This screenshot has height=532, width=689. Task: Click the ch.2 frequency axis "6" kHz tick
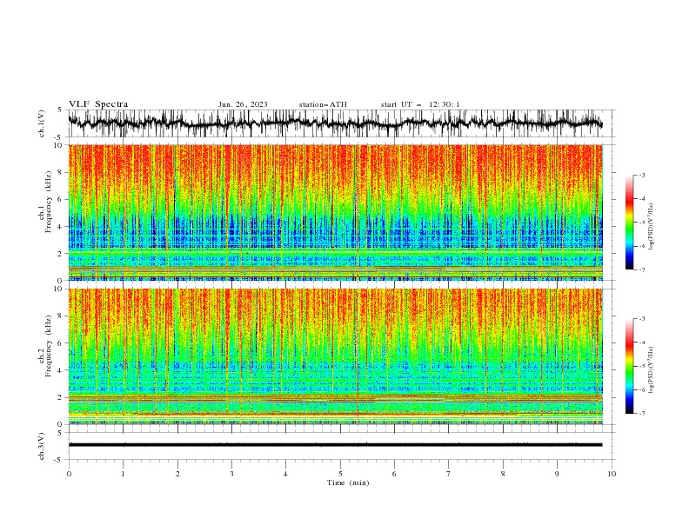61,343
